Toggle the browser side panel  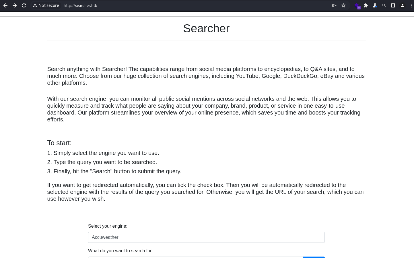[x=393, y=5]
